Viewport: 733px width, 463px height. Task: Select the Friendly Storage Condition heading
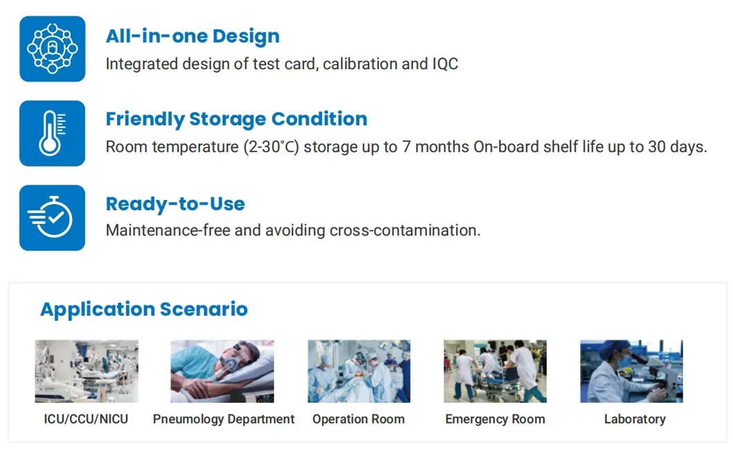[x=236, y=119]
